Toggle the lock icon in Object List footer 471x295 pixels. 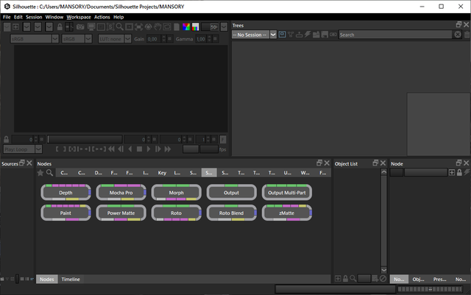[x=345, y=279]
